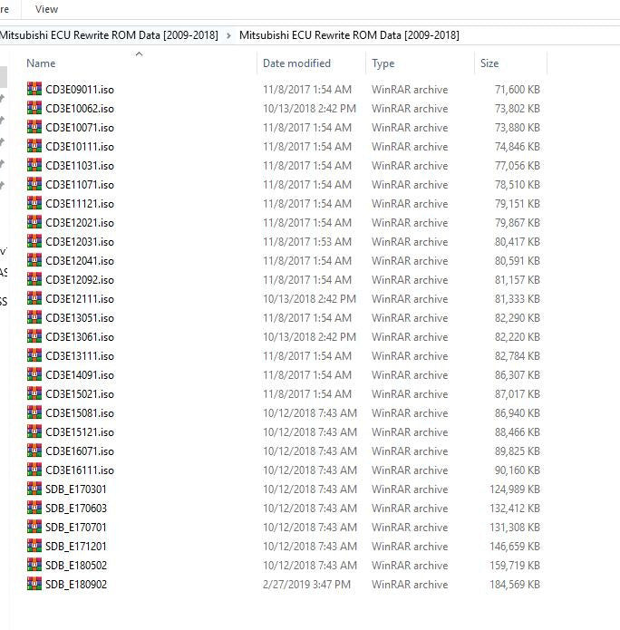Open the View ribbon tab
Viewport: 620px width, 630px height.
coord(46,9)
